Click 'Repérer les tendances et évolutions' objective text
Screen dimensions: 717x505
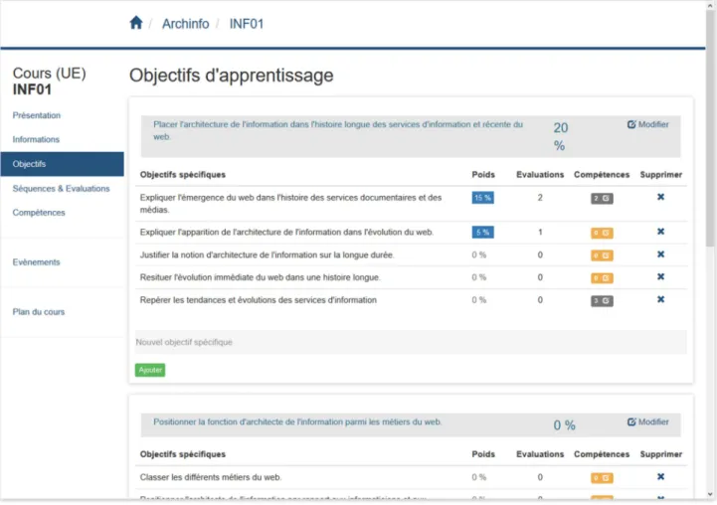[x=259, y=300]
